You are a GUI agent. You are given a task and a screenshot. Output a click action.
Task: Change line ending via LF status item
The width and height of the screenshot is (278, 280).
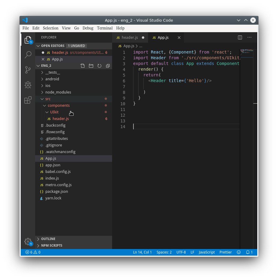pos(192,252)
